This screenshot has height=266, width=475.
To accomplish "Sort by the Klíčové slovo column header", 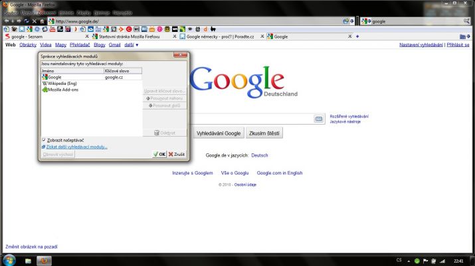I will (123, 71).
